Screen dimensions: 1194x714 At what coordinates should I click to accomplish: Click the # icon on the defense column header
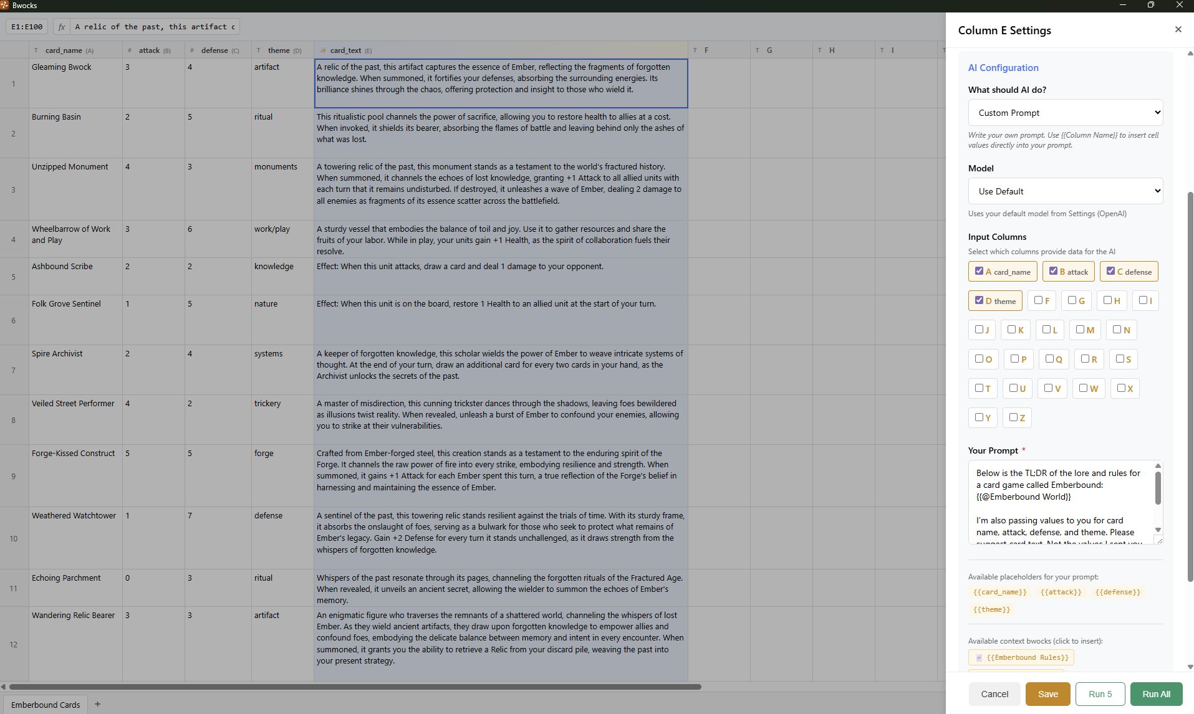[x=192, y=50]
